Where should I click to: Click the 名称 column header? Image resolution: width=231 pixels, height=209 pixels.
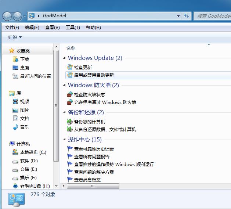tap(71, 48)
